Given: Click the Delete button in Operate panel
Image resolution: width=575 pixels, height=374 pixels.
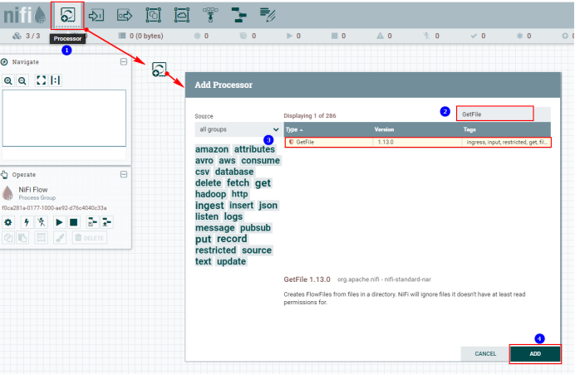Looking at the screenshot, I should [x=90, y=238].
